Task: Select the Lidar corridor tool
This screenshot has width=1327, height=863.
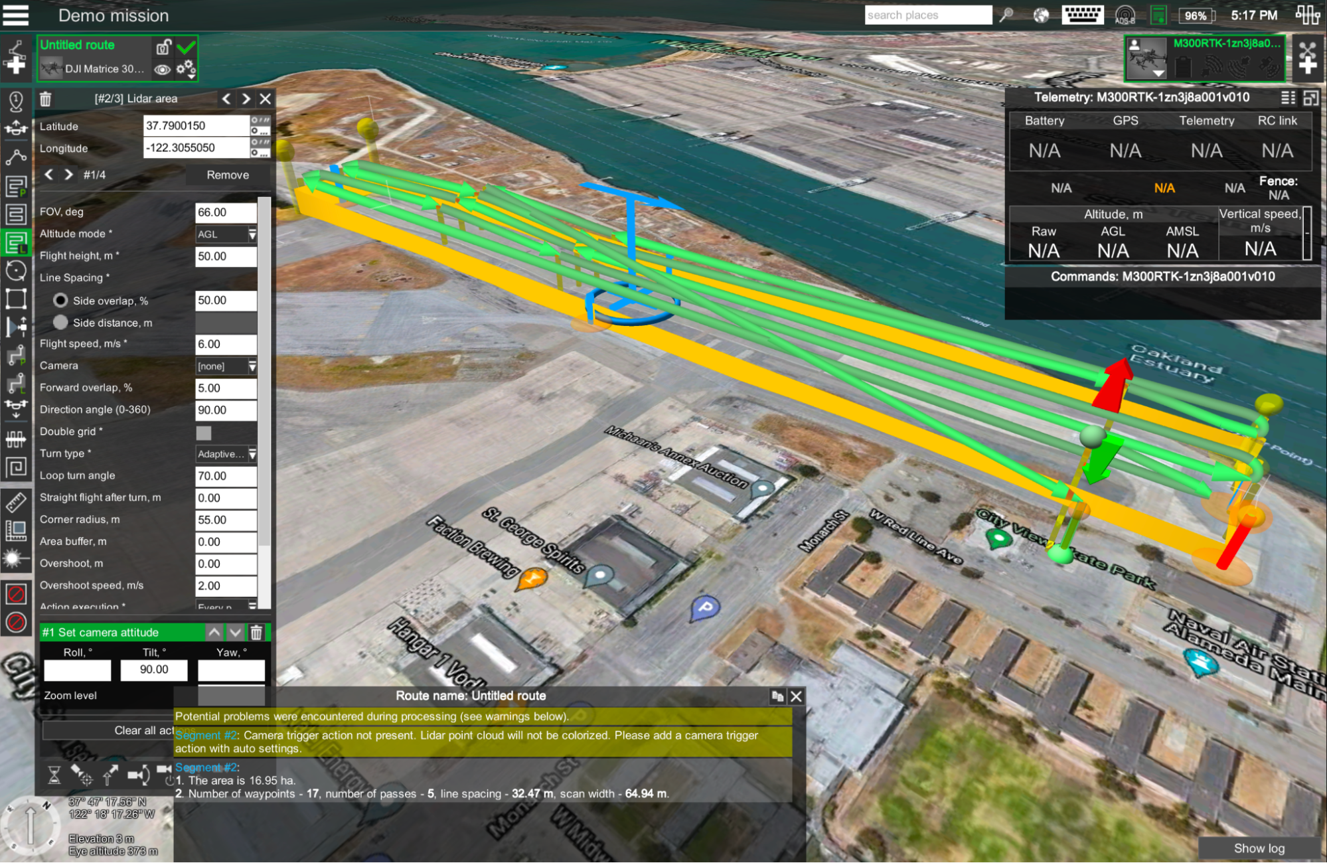Action: [16, 384]
